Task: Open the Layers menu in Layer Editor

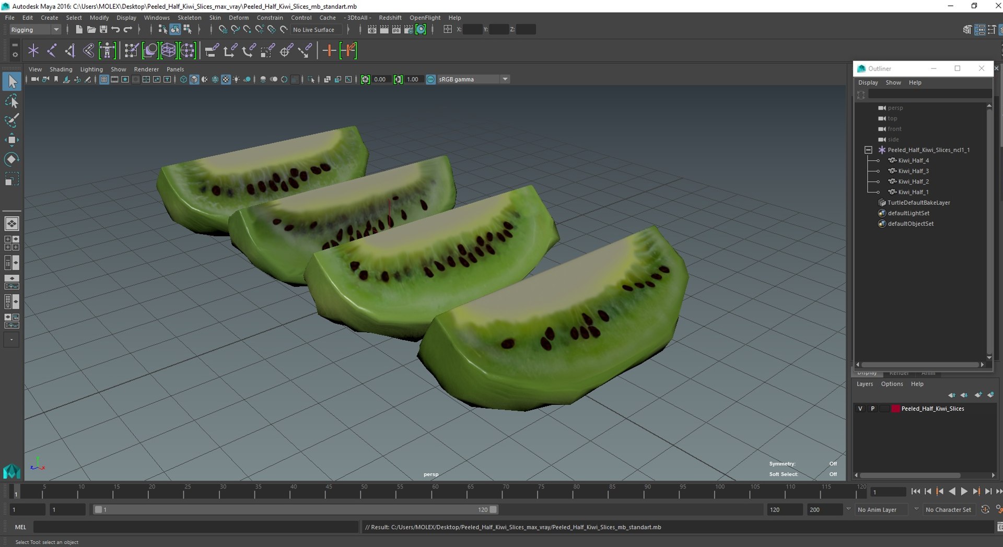Action: click(x=865, y=383)
